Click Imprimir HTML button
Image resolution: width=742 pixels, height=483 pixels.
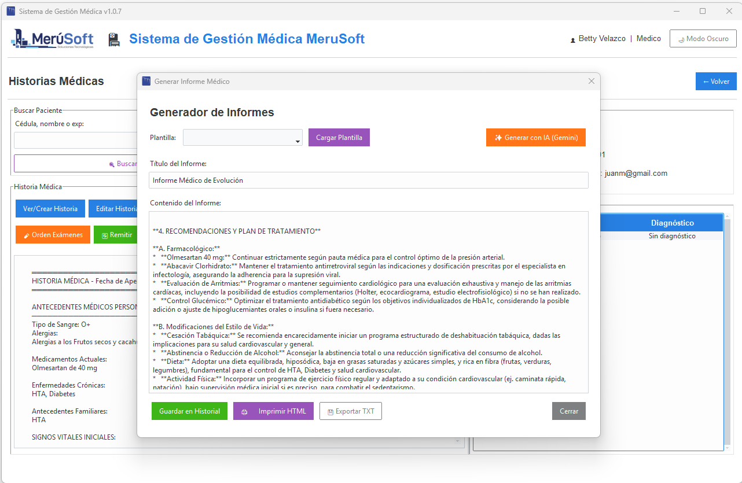[x=273, y=411]
